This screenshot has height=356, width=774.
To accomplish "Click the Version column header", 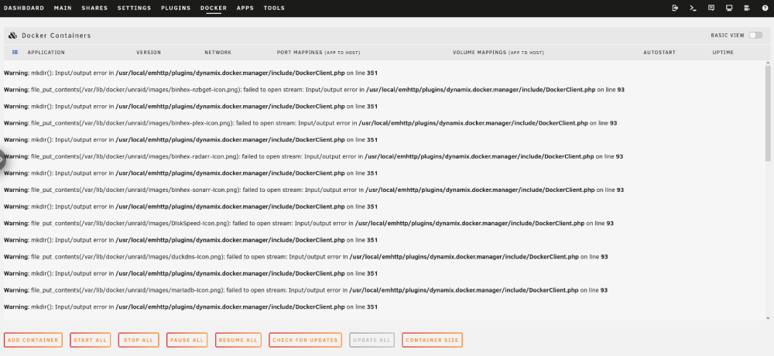I will click(149, 53).
